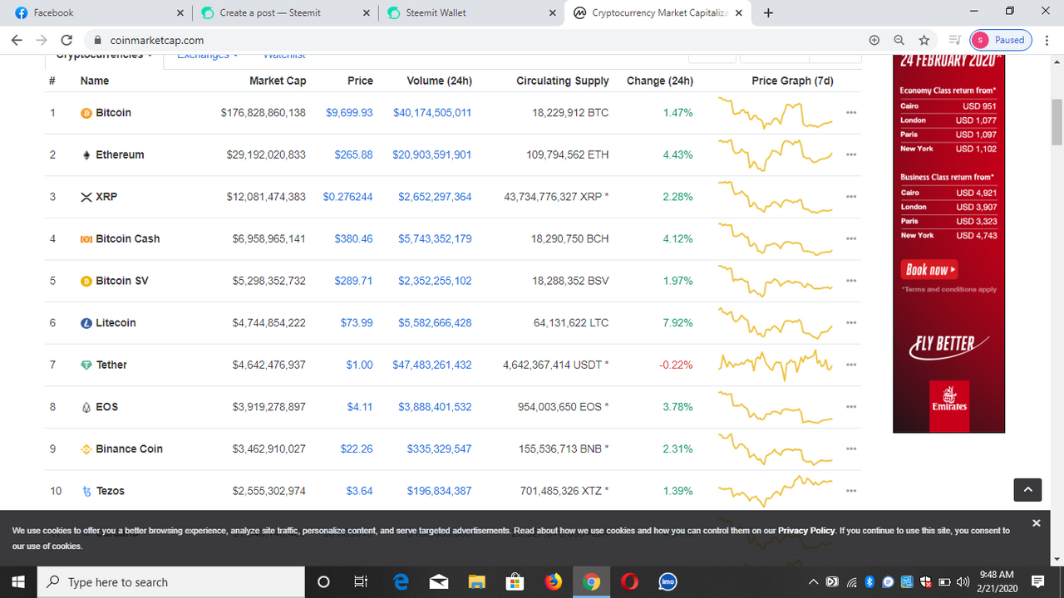
Task: Click the Ethereum diamond icon
Action: tap(86, 155)
